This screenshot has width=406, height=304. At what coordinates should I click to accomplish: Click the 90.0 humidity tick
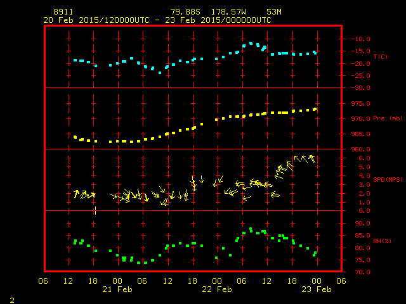pyautogui.click(x=362, y=224)
